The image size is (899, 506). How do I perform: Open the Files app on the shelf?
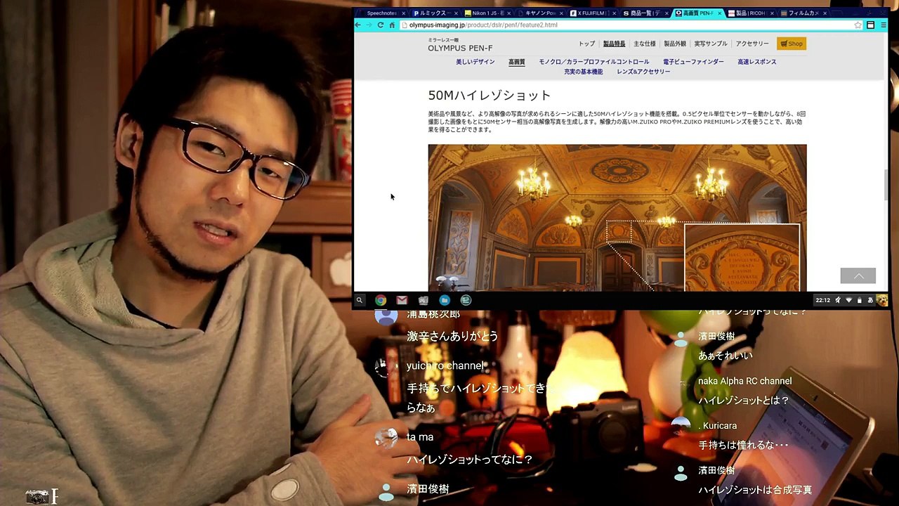(445, 300)
